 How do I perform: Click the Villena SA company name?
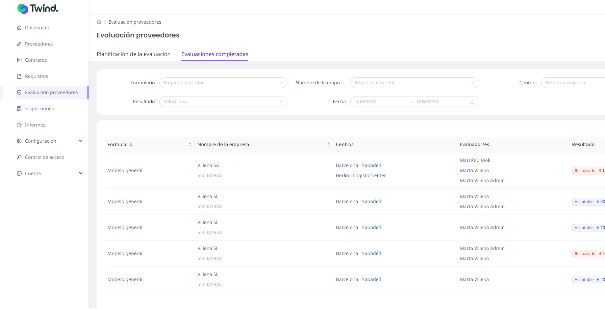coord(208,165)
